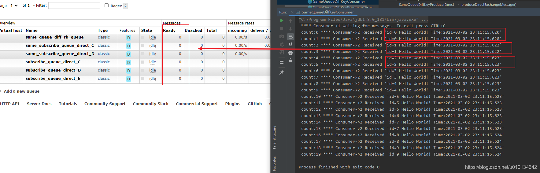
Task: Open the Favorites tool window tab
Action: 274,164
